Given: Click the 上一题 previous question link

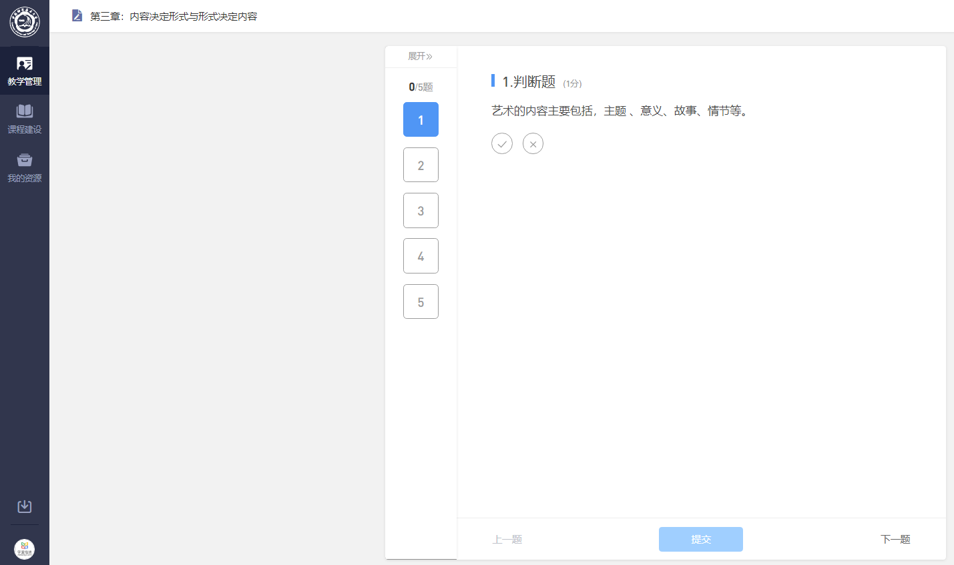Looking at the screenshot, I should [x=507, y=539].
